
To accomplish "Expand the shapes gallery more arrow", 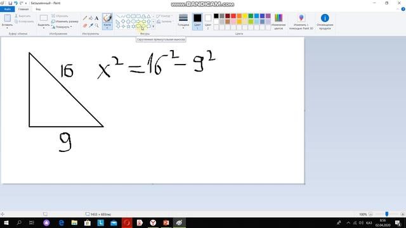I will (x=154, y=26).
